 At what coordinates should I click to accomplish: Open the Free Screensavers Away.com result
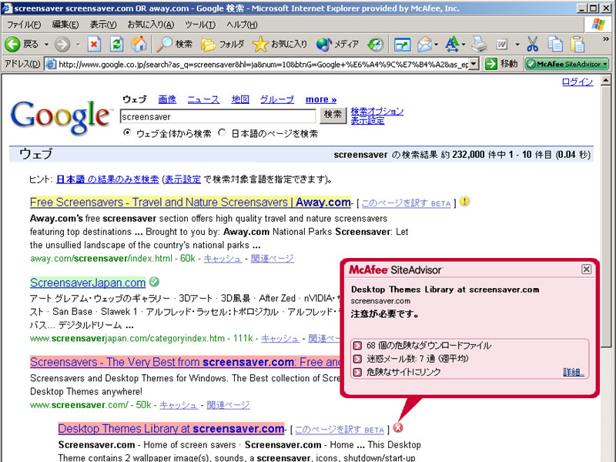pos(190,203)
